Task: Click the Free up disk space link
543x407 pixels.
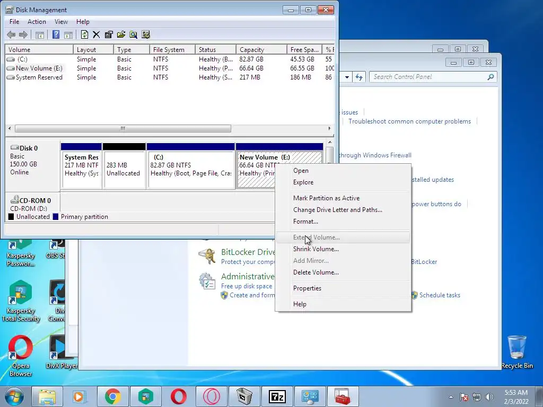Action: [247, 286]
